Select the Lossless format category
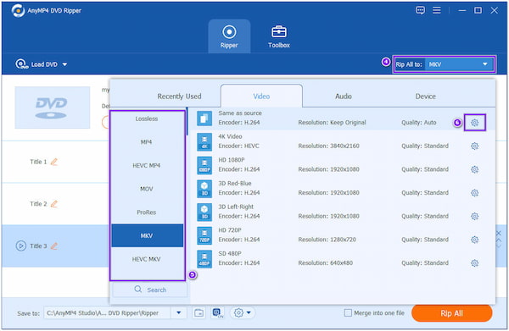509x331 pixels. [x=147, y=119]
